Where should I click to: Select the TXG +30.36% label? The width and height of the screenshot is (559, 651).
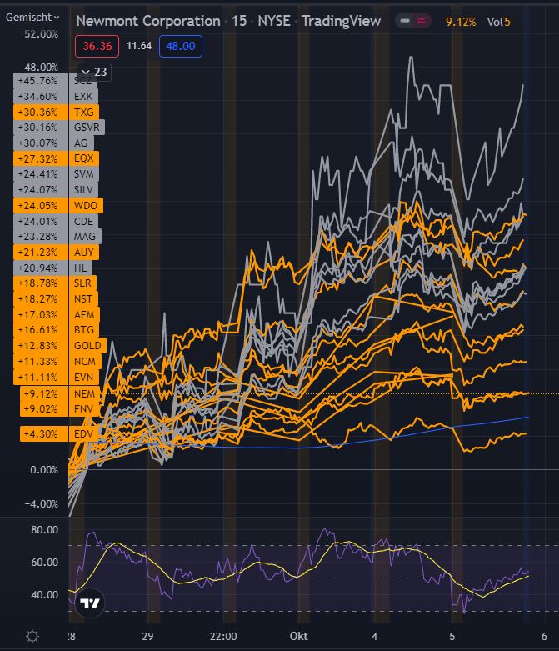[57, 112]
